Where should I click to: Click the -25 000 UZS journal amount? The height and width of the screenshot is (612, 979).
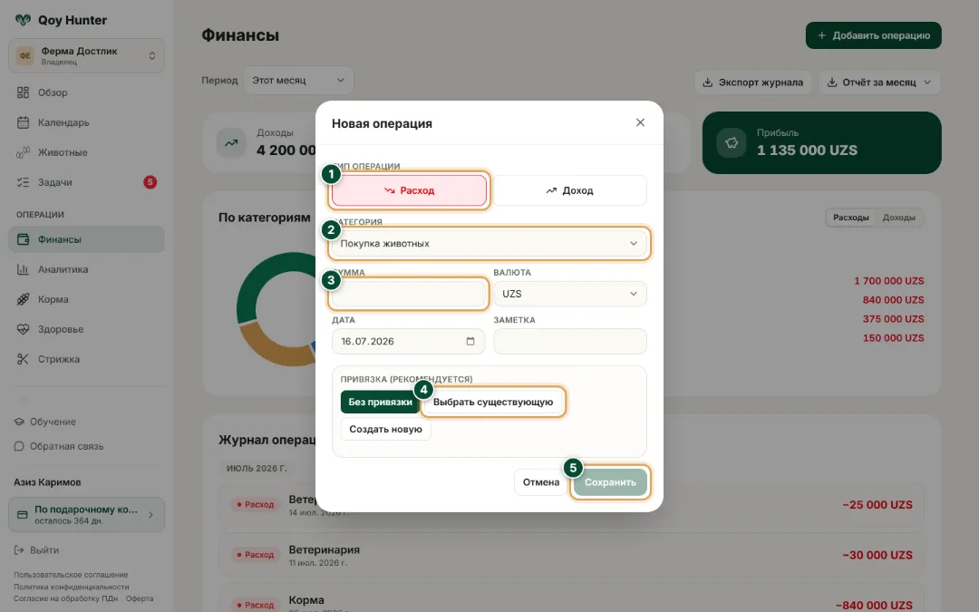click(877, 505)
